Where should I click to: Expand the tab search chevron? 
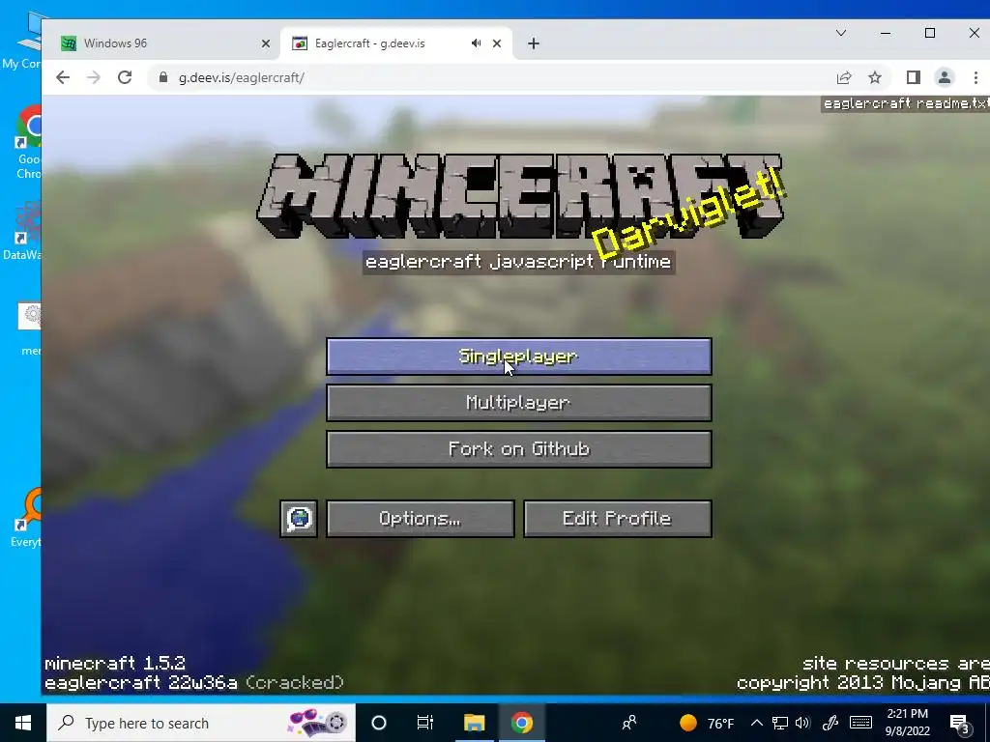click(x=841, y=33)
